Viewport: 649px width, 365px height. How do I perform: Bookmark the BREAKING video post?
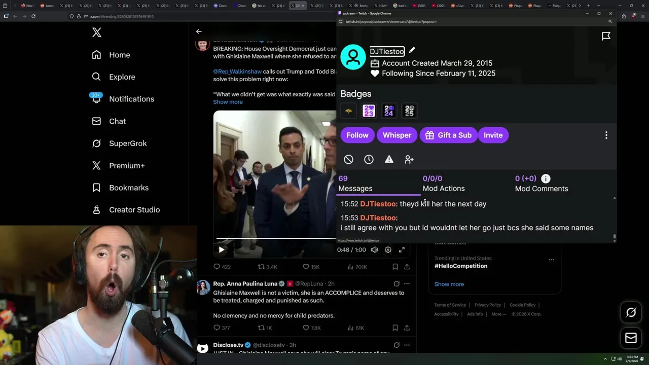point(395,267)
